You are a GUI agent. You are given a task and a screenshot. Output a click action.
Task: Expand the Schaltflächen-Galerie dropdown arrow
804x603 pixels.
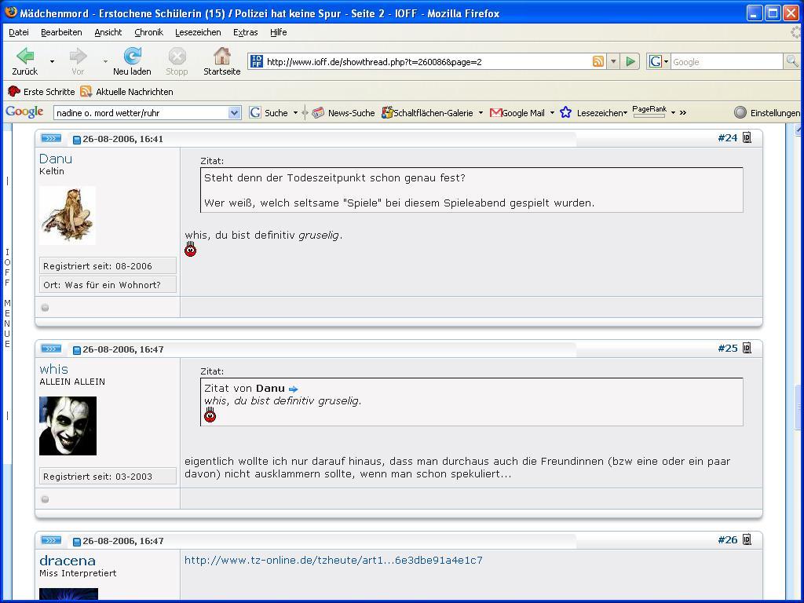click(481, 113)
